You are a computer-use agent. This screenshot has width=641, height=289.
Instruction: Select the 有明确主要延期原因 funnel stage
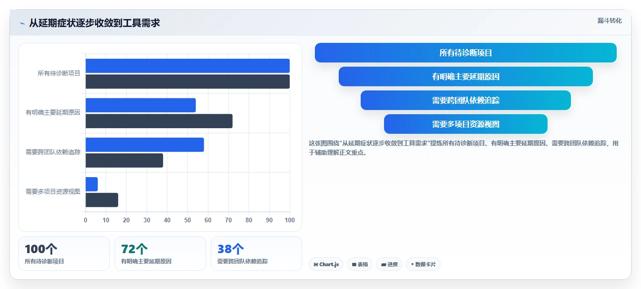coord(465,76)
